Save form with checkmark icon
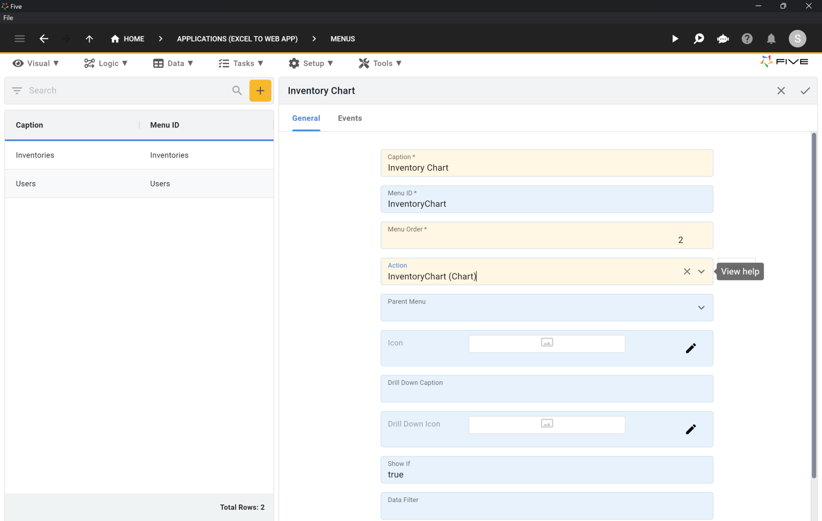Screen dimensions: 822x521 click(805, 91)
